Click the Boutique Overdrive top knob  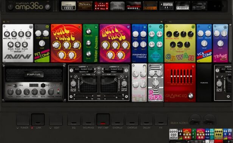pos(89,31)
